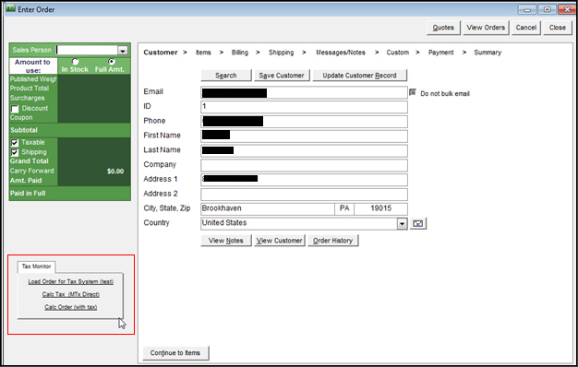This screenshot has width=578, height=367.
Task: Click Calc Order (with tax) link
Action: click(71, 307)
